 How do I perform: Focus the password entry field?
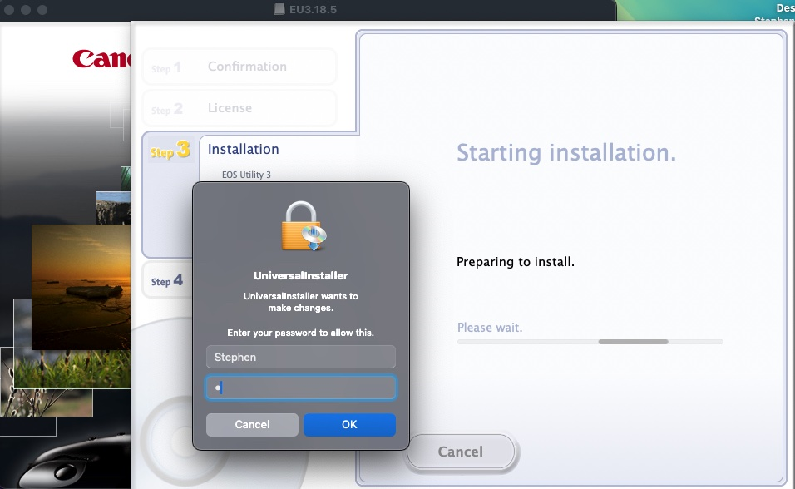[300, 388]
